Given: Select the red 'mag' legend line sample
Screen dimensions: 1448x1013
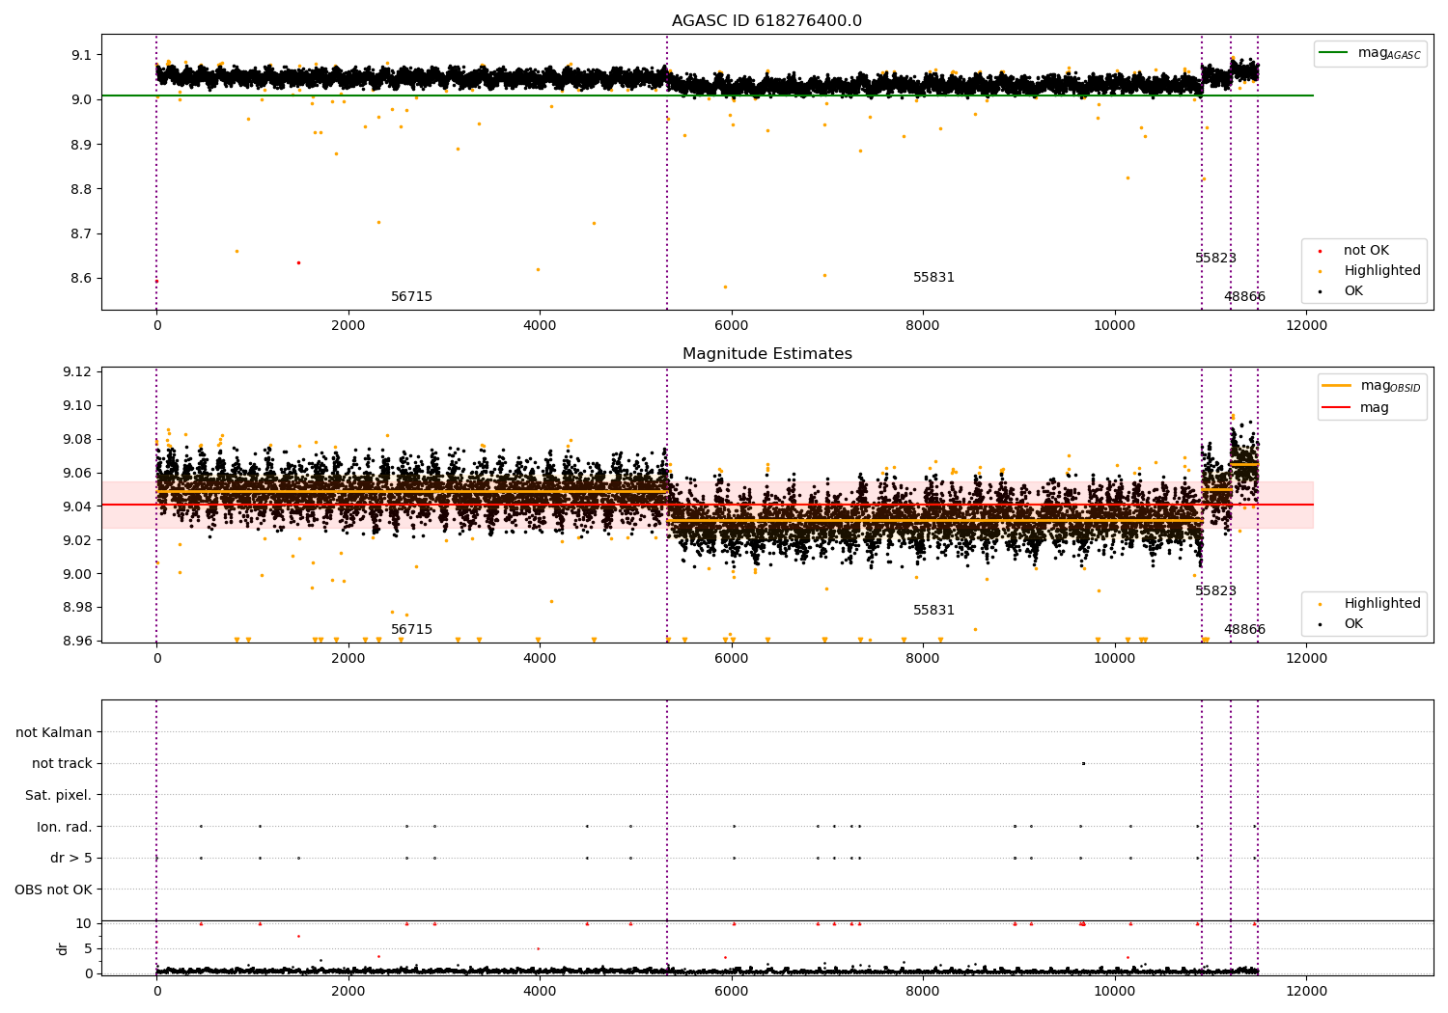Looking at the screenshot, I should click(x=1337, y=408).
